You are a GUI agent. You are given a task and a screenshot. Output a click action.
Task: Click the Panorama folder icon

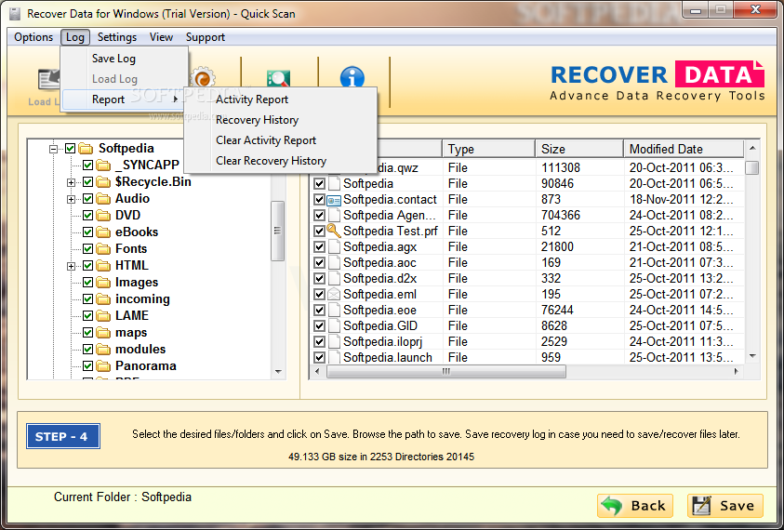point(103,366)
